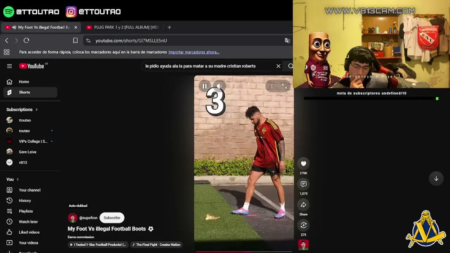Screen dimensions: 450x253
Task: Click the Auto-dubbed label
Action: pyautogui.click(x=78, y=206)
